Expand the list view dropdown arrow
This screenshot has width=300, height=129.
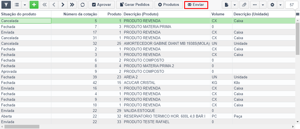pos(25,5)
